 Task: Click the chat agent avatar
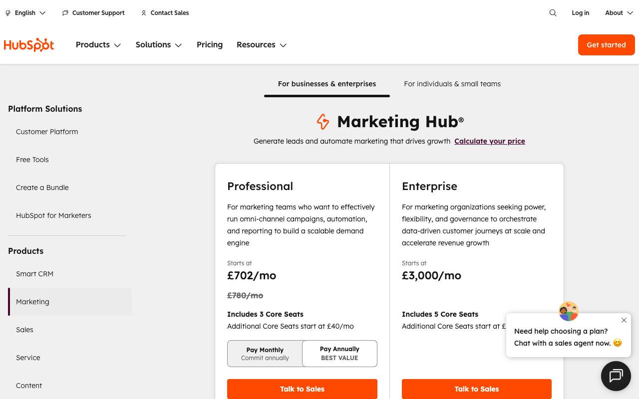tap(568, 311)
